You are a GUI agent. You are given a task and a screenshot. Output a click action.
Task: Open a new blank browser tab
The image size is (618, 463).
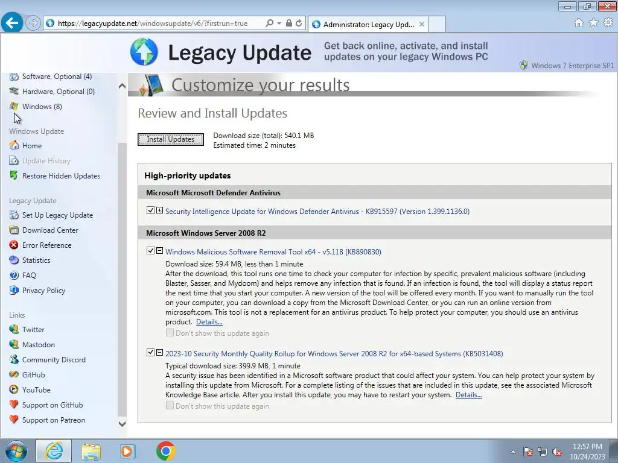coord(437,24)
